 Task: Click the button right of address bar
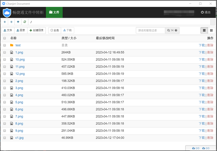tap(213, 22)
